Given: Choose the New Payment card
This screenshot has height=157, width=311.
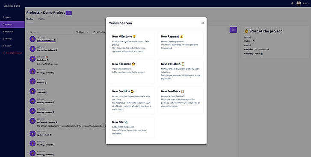Looking at the screenshot, I should coord(181,44).
